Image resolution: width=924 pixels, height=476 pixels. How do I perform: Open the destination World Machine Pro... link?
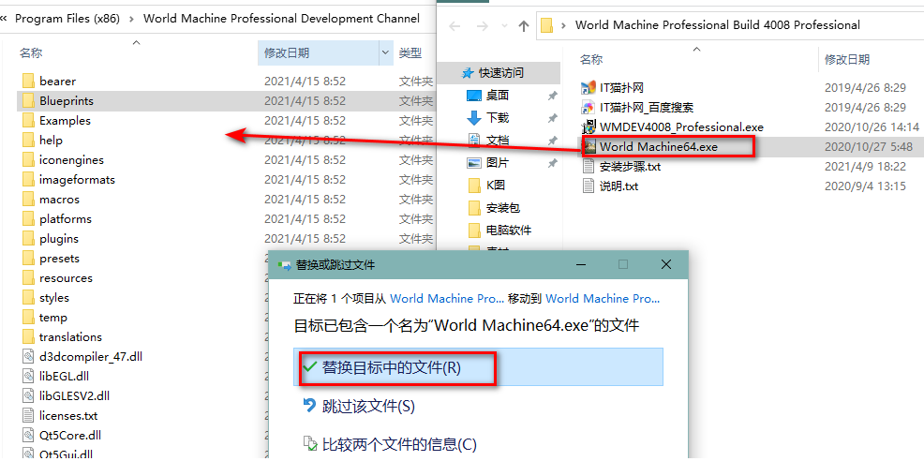(603, 298)
